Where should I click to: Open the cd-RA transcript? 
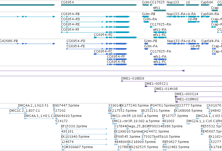pos(191,14)
